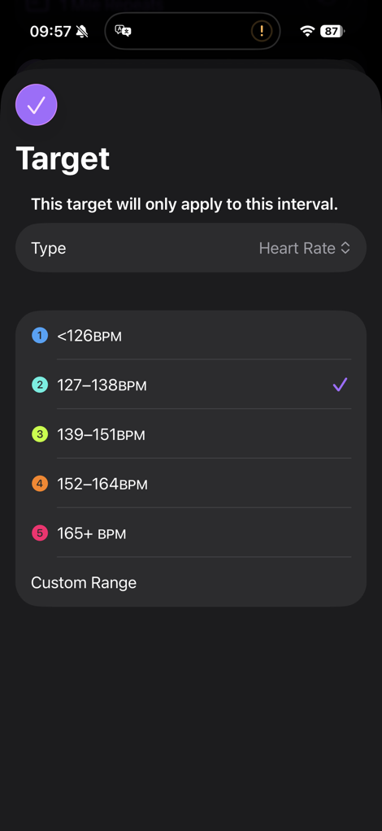Tap the 09:57 clock in status bar

click(x=50, y=31)
